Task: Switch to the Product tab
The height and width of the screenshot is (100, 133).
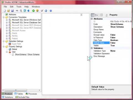Action: click(x=7, y=94)
